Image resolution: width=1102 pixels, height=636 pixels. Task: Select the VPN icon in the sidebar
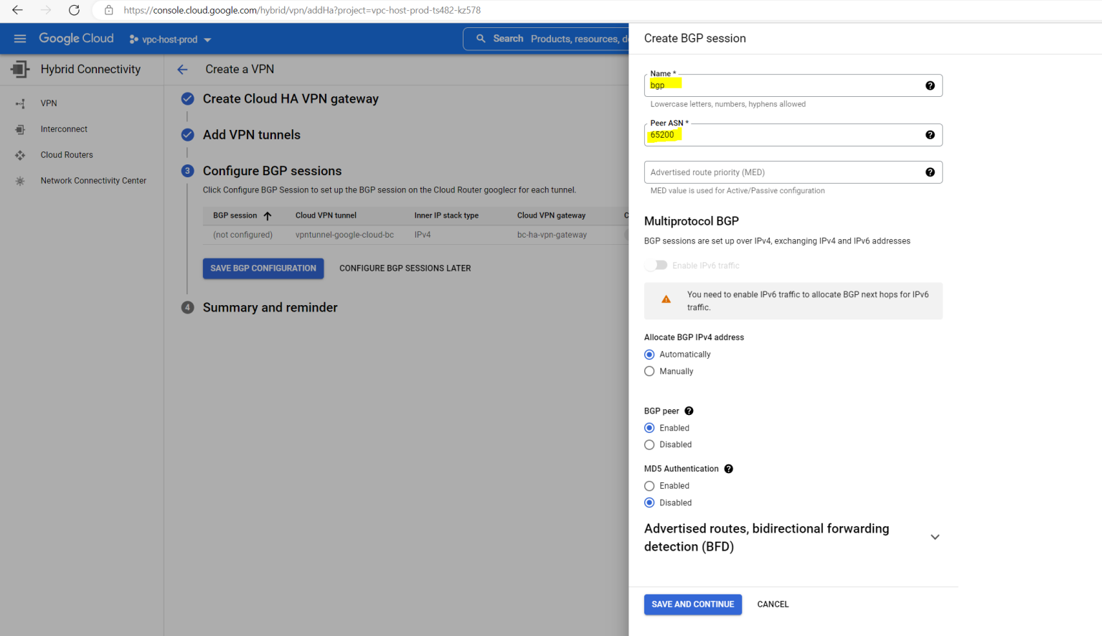(x=19, y=103)
